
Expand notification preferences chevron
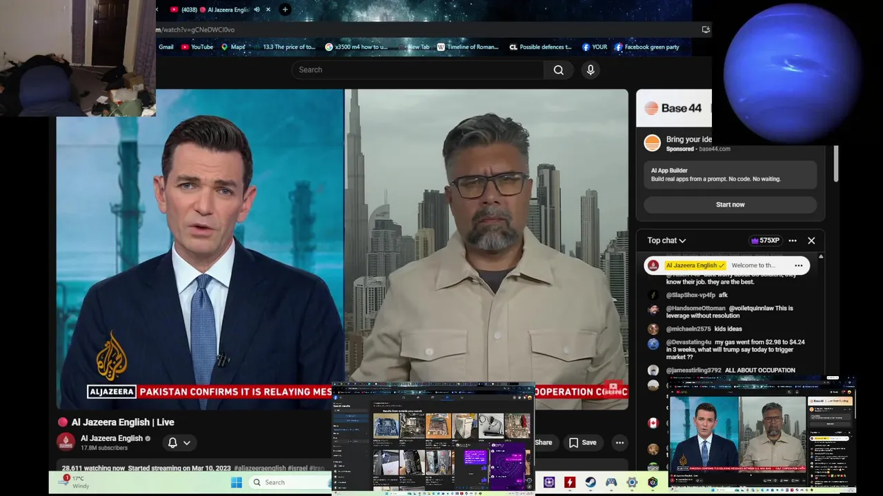186,443
